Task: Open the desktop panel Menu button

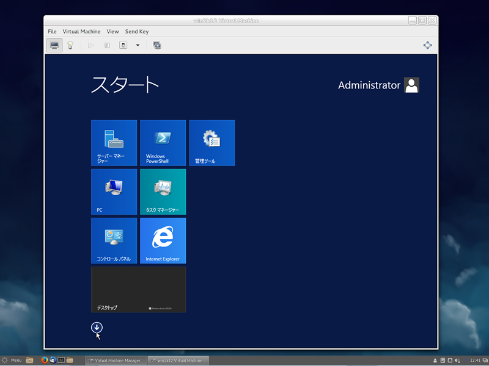Action: click(x=17, y=361)
